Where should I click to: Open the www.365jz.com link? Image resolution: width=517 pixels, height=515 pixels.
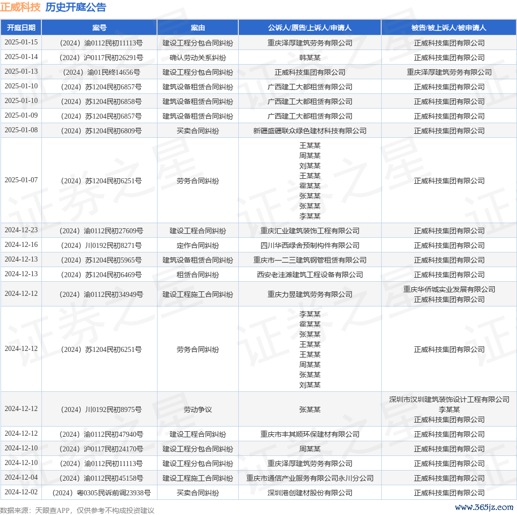484,507
